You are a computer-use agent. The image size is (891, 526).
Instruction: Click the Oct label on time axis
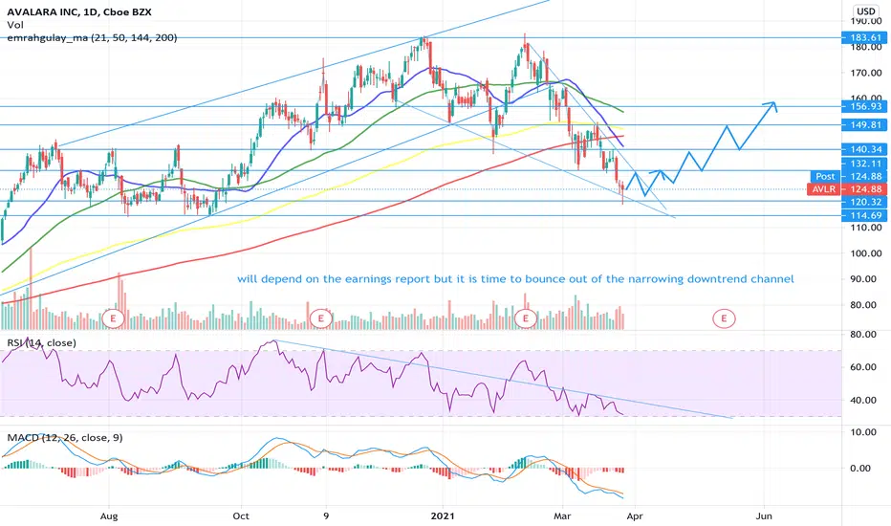[241, 516]
